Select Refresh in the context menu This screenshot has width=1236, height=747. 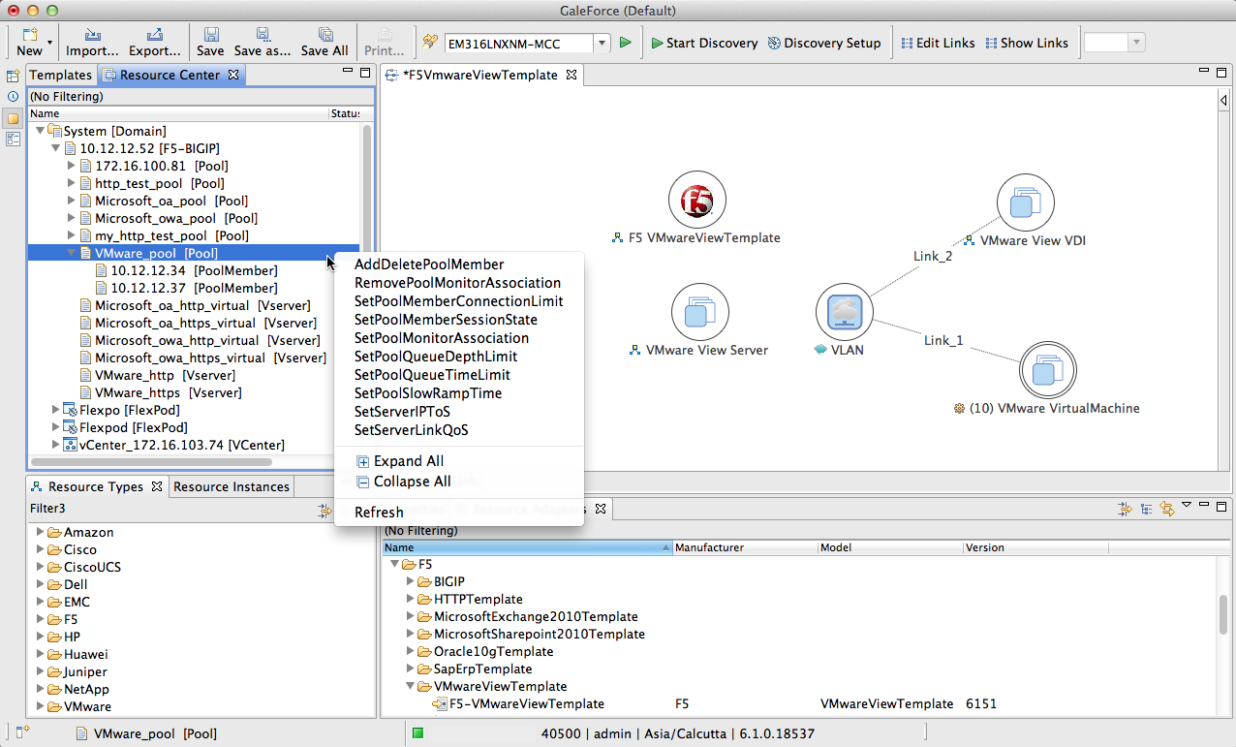click(x=379, y=513)
